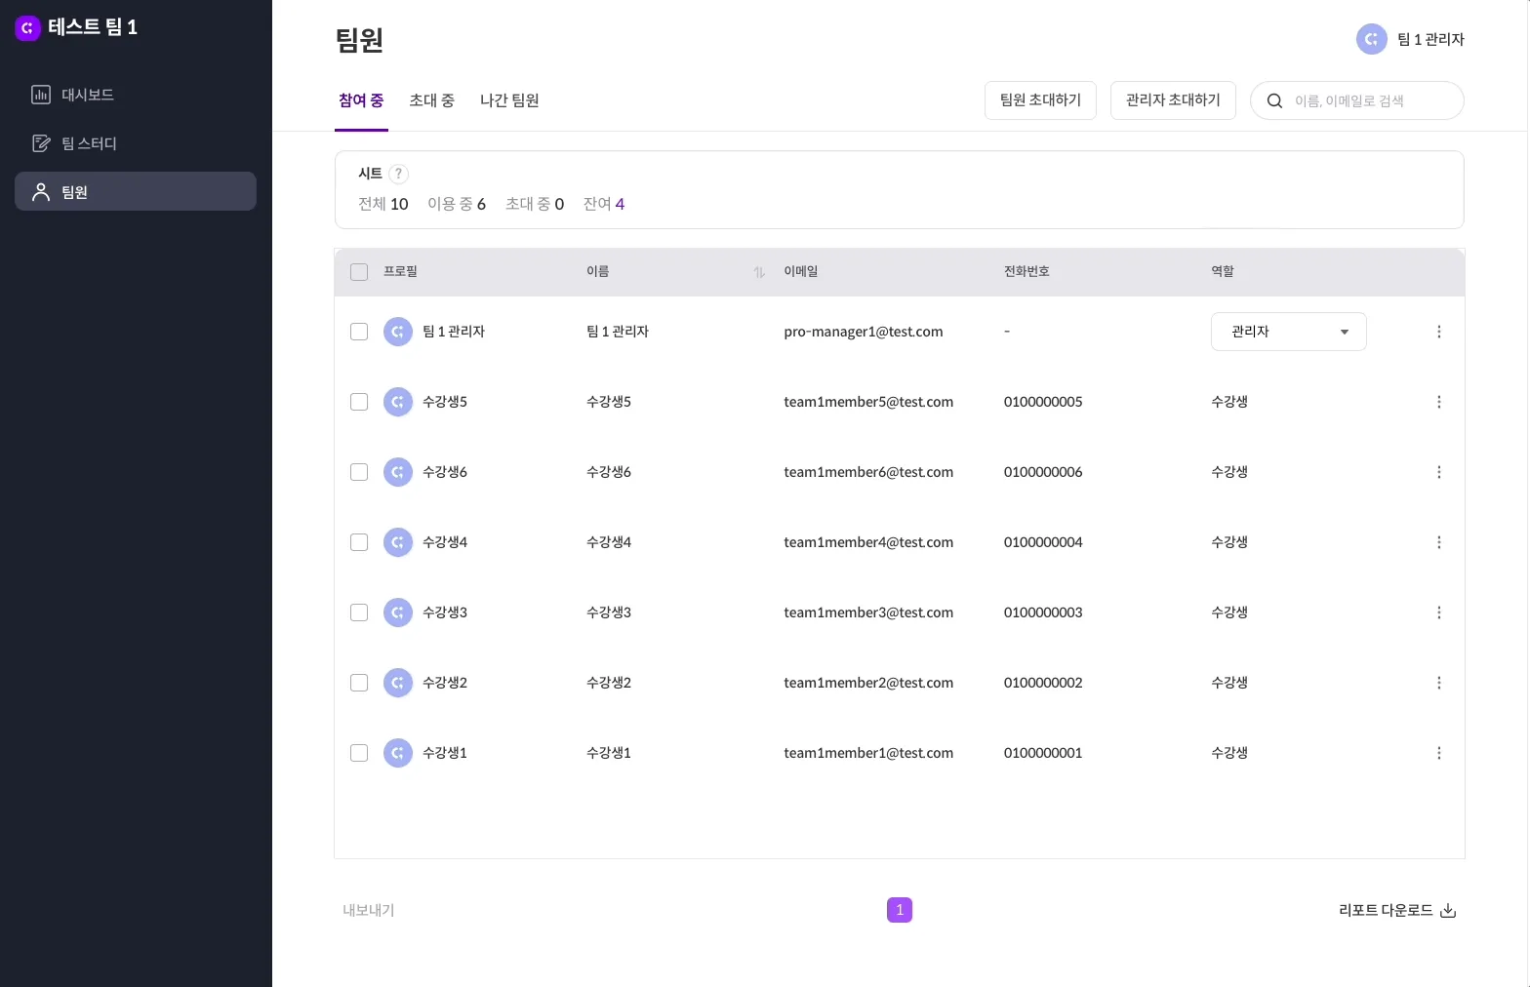Focus the name or email search field
1530x987 pixels.
click(1370, 100)
